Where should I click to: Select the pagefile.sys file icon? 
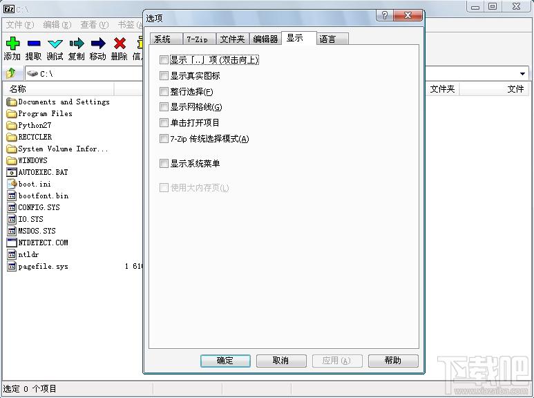[12, 266]
